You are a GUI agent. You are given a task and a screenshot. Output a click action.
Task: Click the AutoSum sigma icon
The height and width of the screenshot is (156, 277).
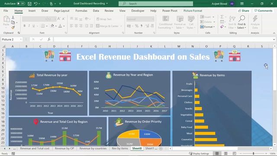click(x=222, y=17)
